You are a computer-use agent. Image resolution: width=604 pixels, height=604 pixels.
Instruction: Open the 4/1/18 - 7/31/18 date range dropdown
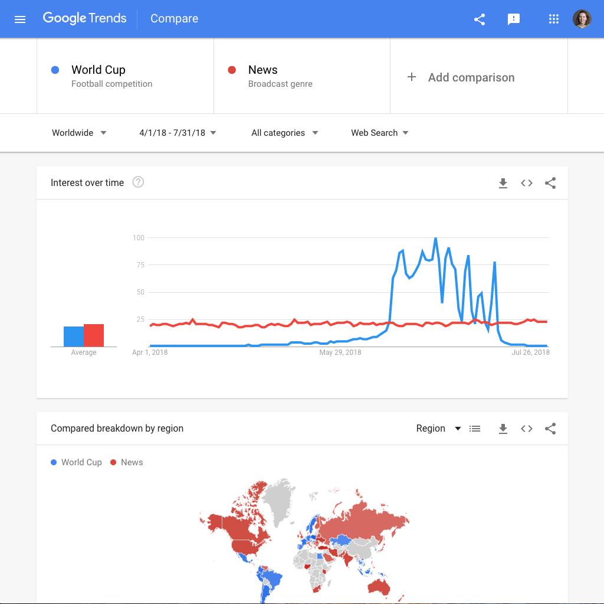click(178, 133)
